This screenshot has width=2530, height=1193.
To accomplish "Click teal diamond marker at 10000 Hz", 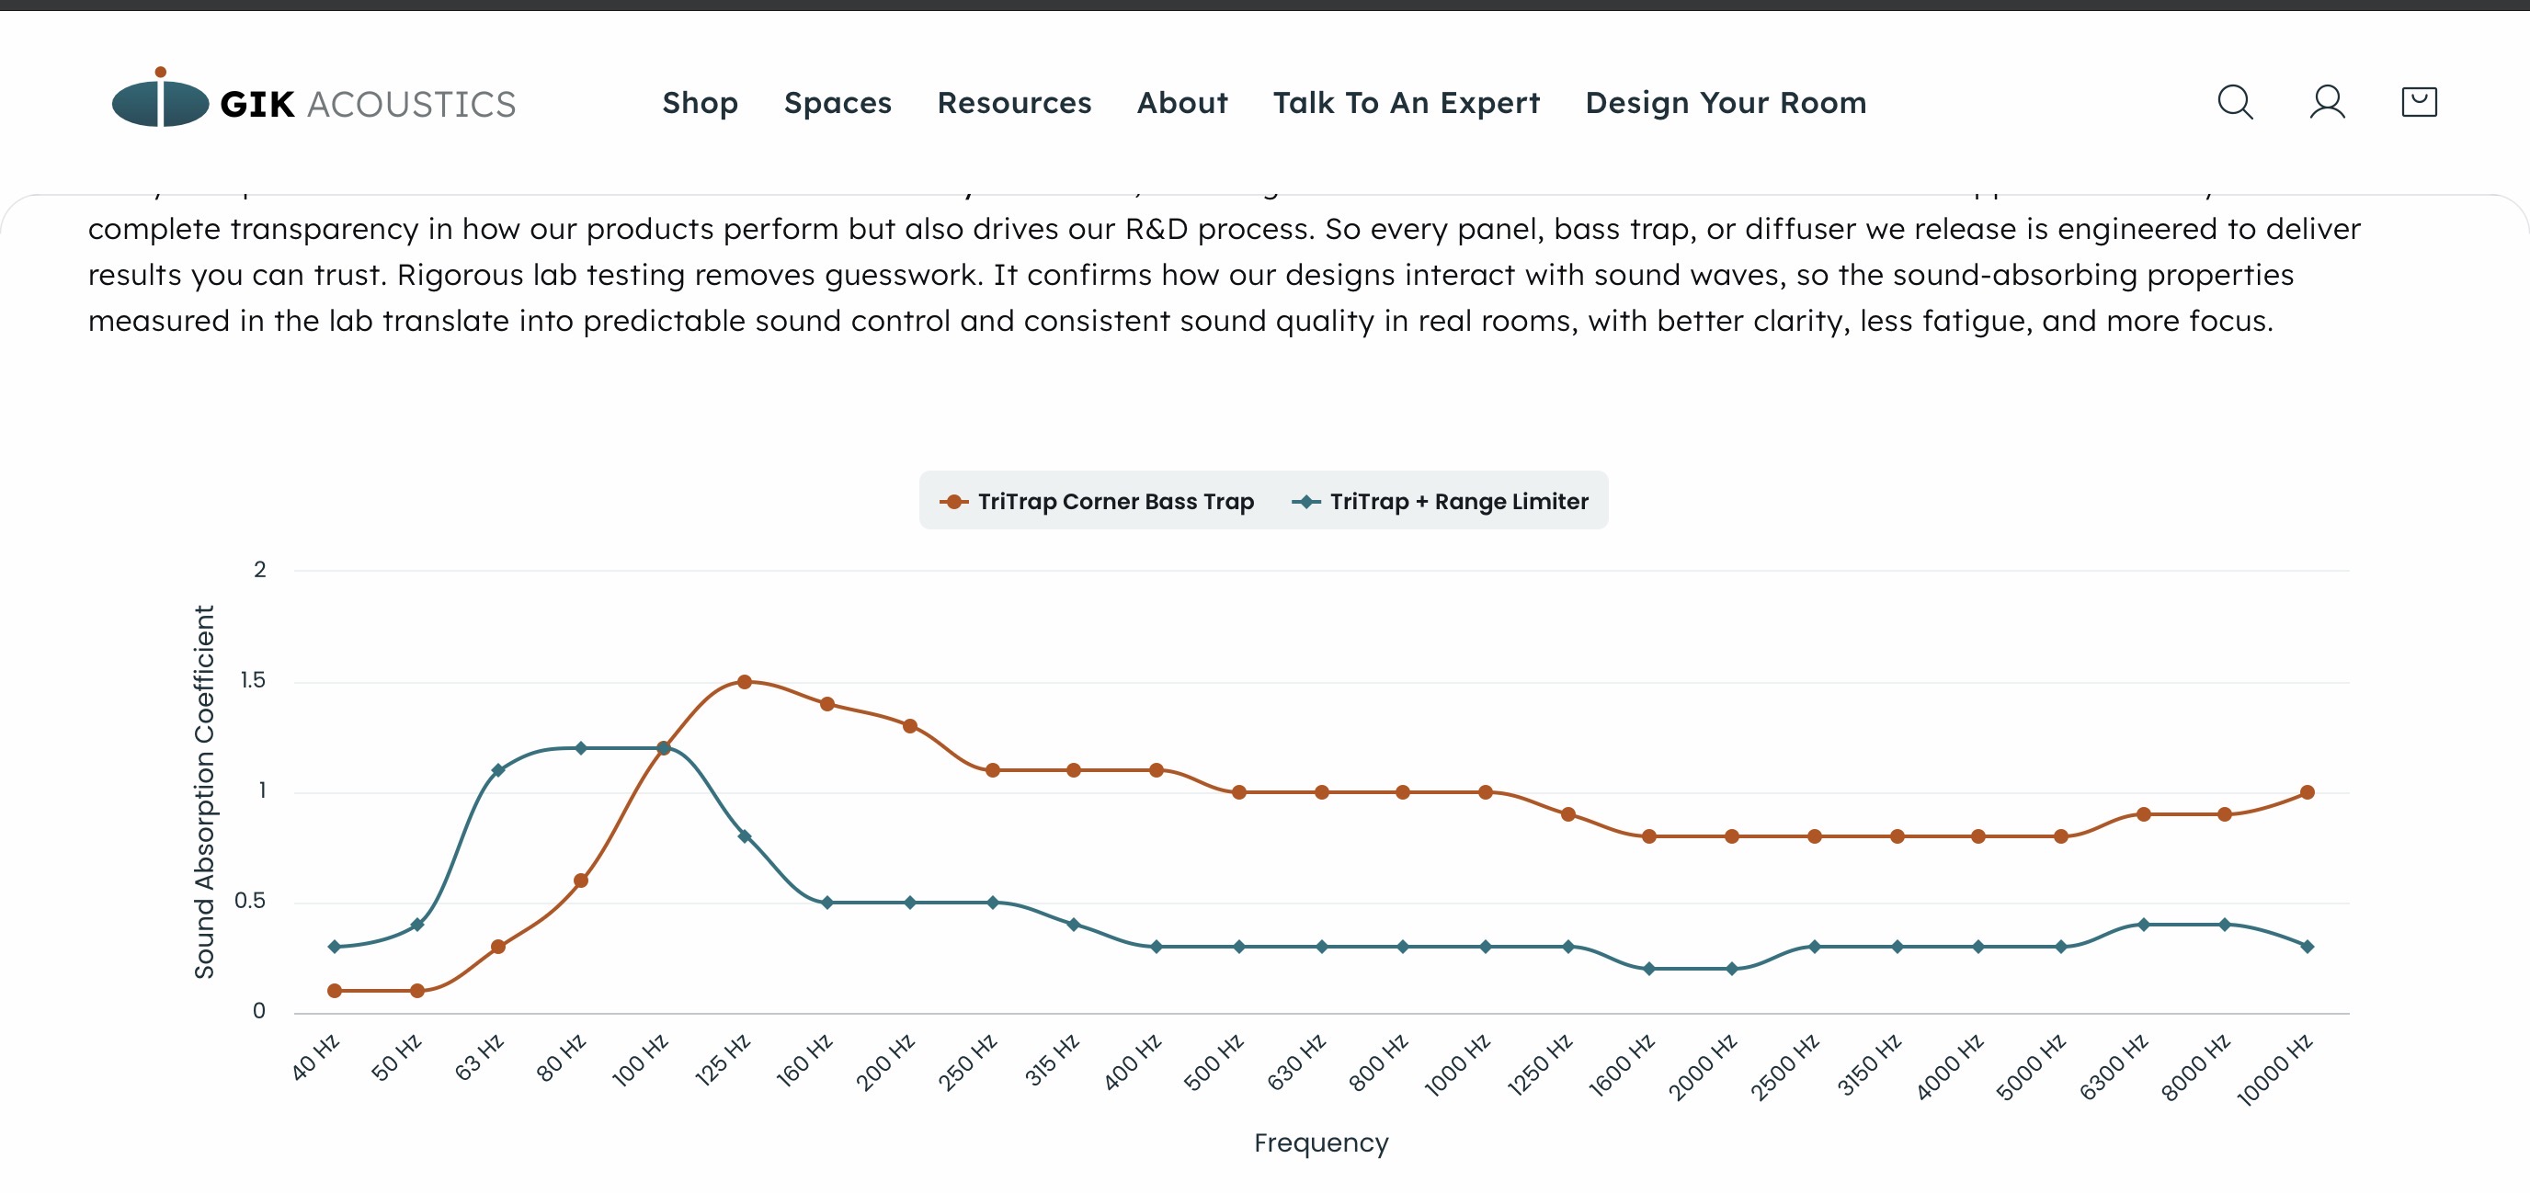I will pos(2307,947).
